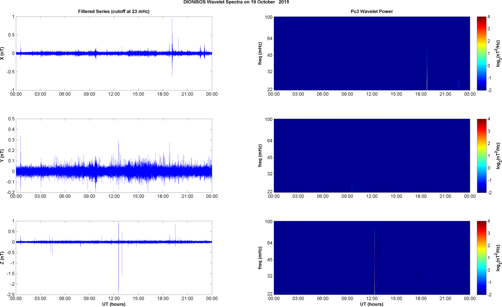Click log2(nT²/Hz) label beside middle colorbar

point(498,156)
